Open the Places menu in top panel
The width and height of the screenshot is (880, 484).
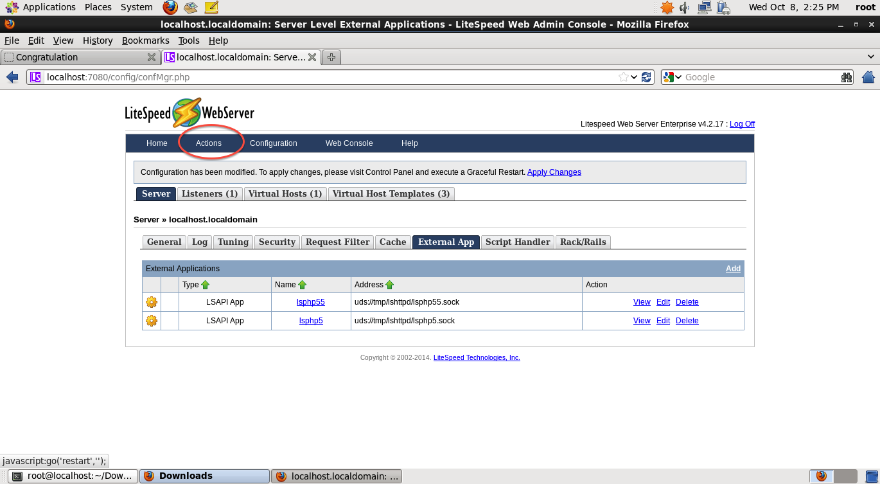click(x=98, y=7)
